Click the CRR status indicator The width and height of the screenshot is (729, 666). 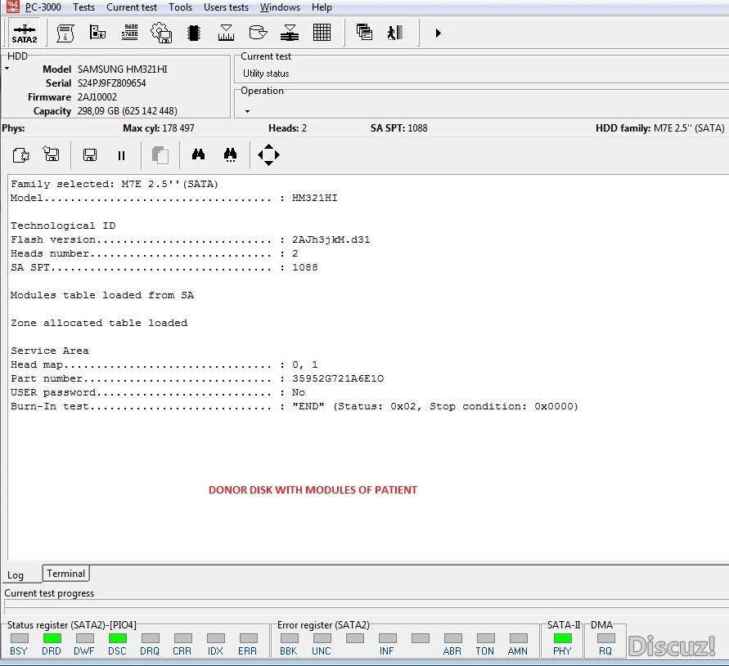[x=182, y=638]
